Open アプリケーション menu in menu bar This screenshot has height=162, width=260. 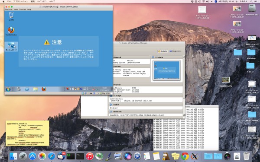[20, 1]
